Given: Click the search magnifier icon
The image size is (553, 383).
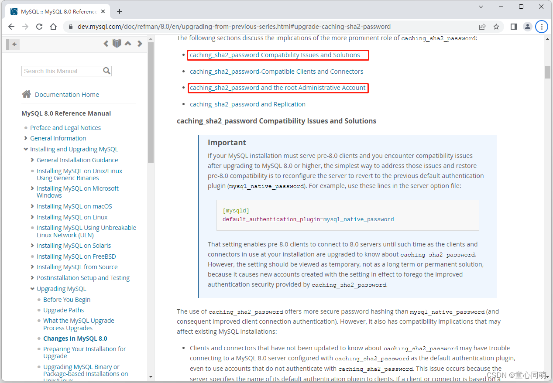Looking at the screenshot, I should click(106, 71).
